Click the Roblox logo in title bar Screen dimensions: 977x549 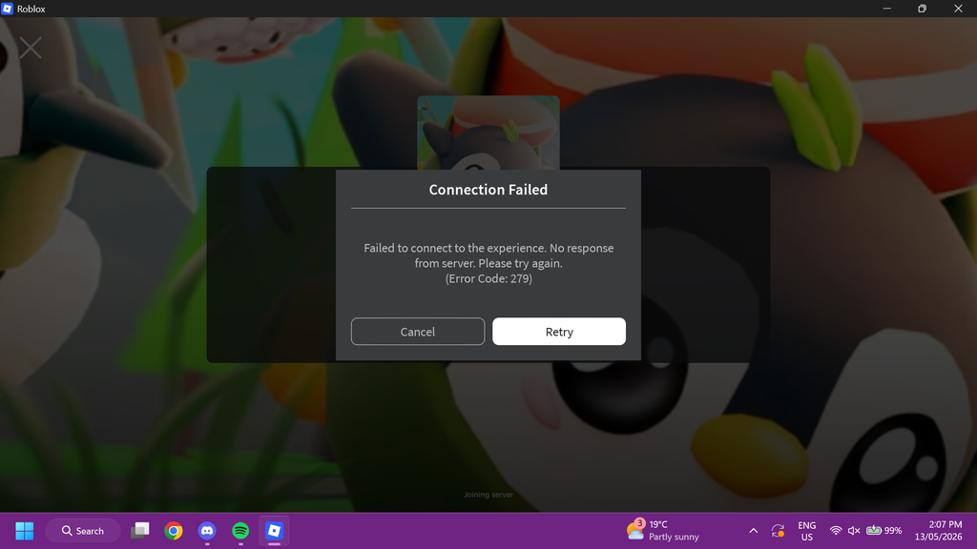coord(8,9)
